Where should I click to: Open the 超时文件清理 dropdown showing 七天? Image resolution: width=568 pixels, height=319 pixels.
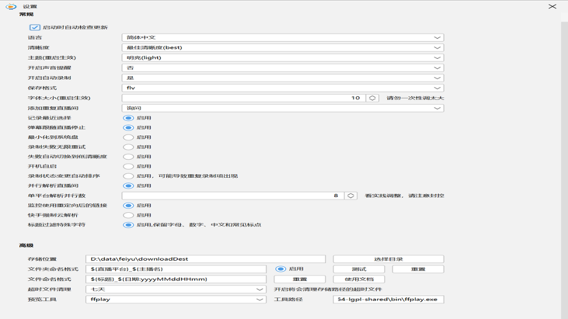(x=176, y=290)
